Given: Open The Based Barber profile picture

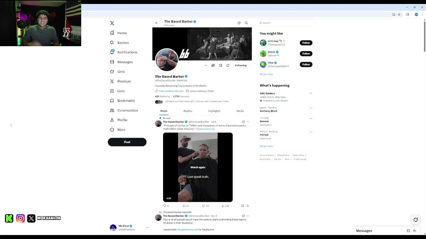Looking at the screenshot, I should [166, 60].
